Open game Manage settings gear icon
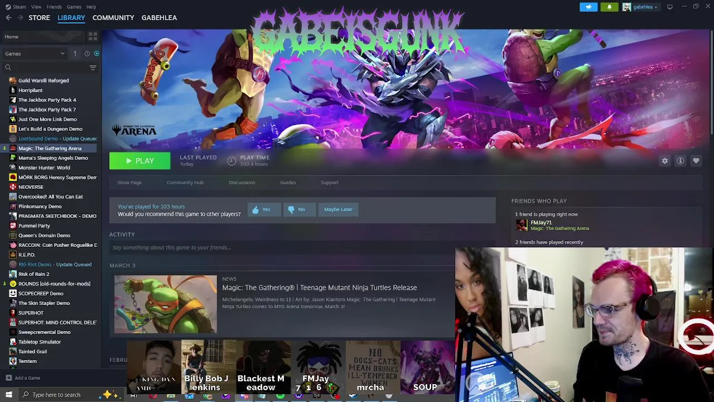 coord(664,161)
